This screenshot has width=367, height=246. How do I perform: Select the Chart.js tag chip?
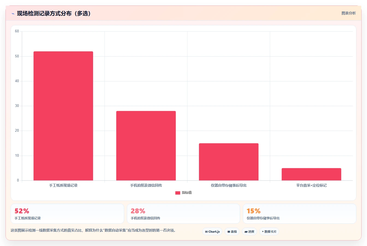coord(212,232)
